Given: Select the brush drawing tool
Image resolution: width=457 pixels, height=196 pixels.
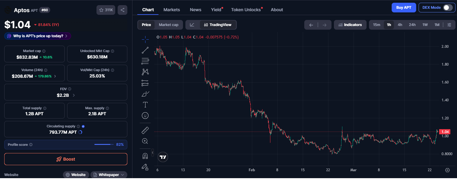Looking at the screenshot, I should point(145,94).
